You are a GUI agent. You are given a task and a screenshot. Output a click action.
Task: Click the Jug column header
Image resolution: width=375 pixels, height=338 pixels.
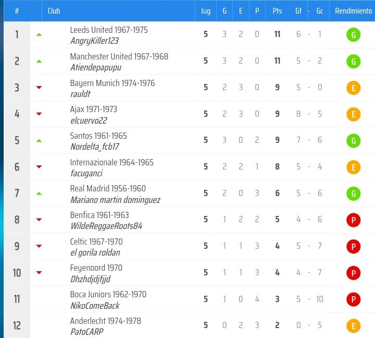click(205, 11)
